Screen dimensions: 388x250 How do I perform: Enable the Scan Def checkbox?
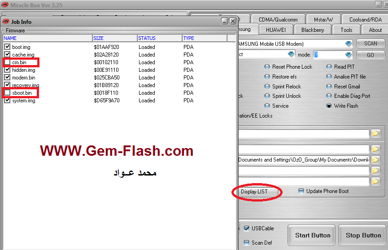[246, 242]
